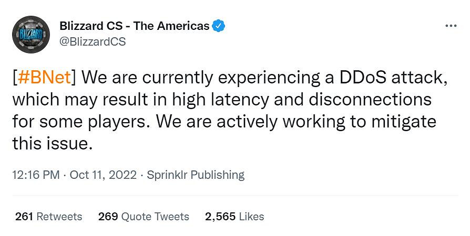This screenshot has height=236, width=470.
Task: Click the 12:16 PM timestamp
Action: 36,175
